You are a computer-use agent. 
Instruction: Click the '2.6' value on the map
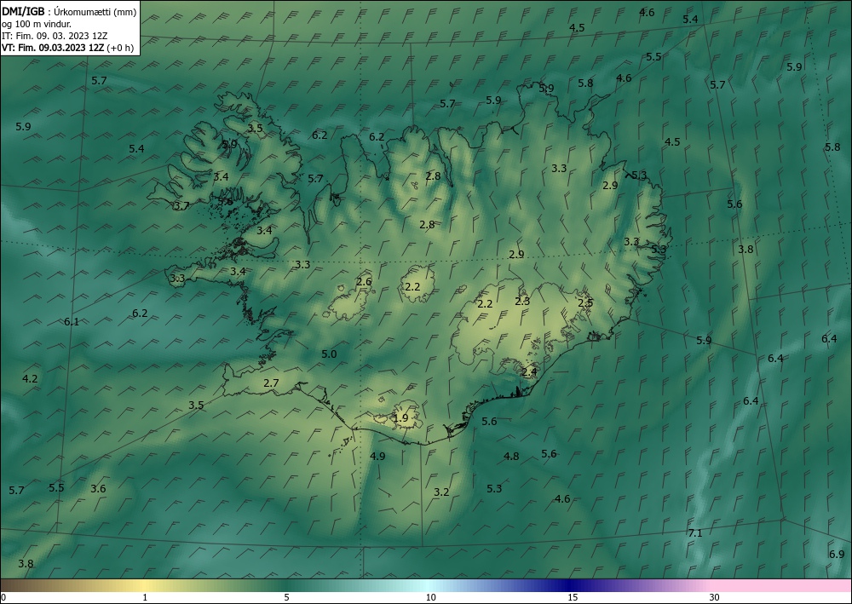pos(364,281)
